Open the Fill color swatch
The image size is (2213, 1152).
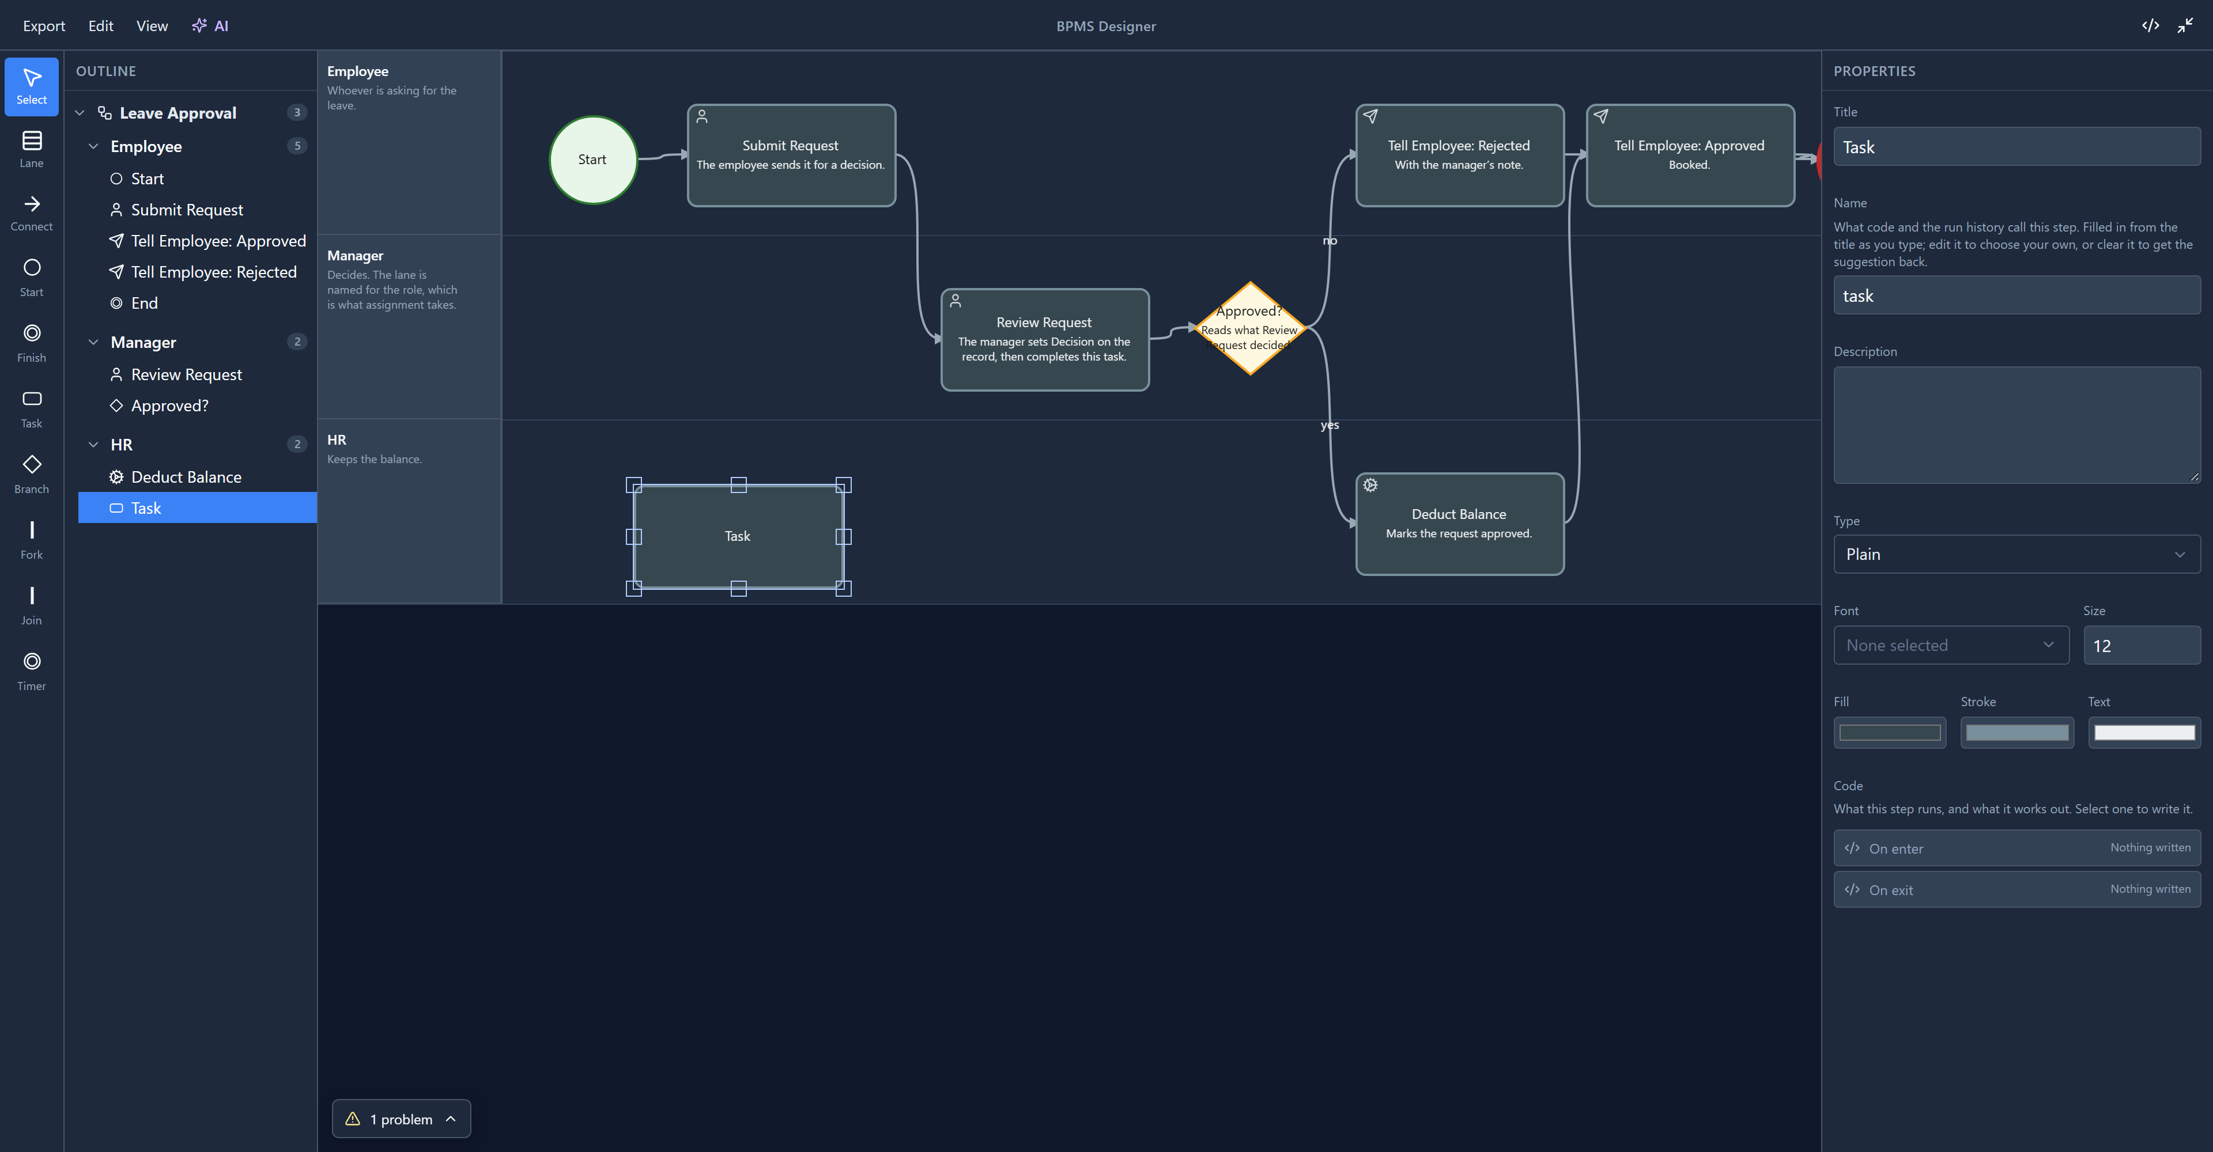(x=1890, y=732)
